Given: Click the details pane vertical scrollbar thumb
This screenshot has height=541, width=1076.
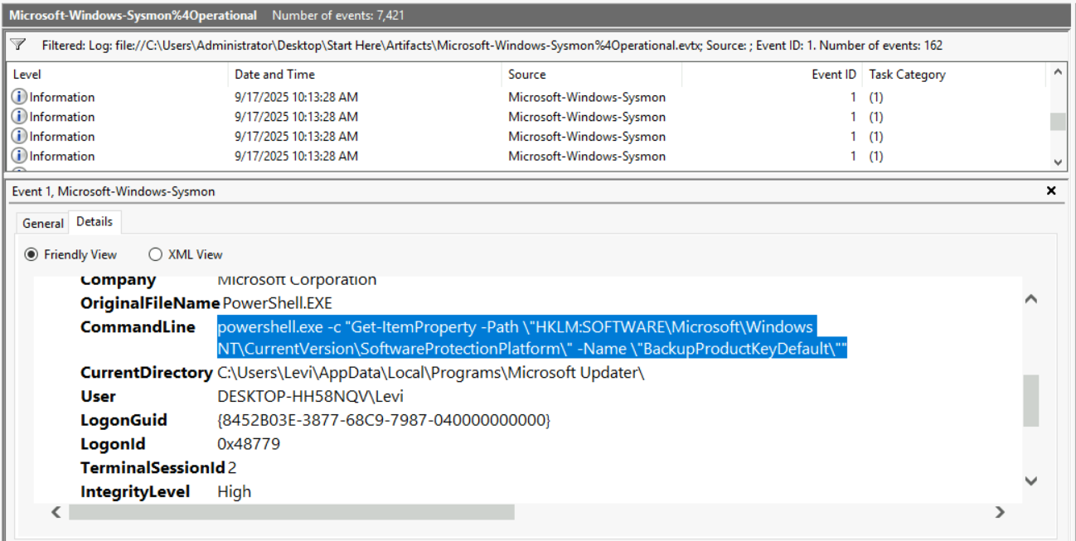Looking at the screenshot, I should [x=1030, y=400].
